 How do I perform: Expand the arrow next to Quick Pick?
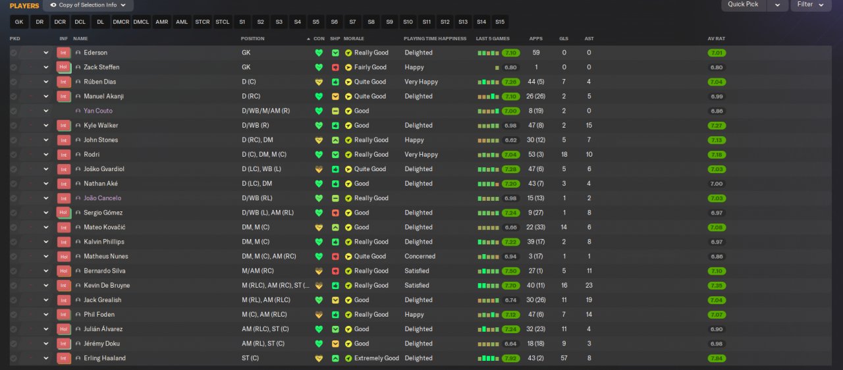pyautogui.click(x=778, y=5)
